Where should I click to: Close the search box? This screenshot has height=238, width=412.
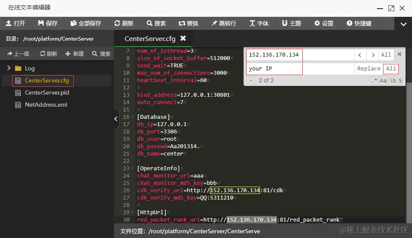tap(399, 54)
